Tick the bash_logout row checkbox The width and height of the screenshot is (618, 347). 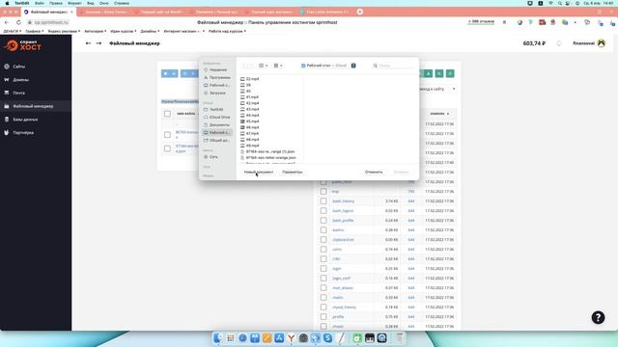click(323, 211)
